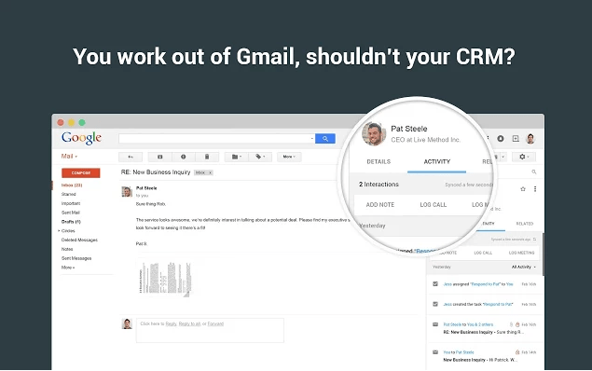
Task: Select DETAILS tab in the magnified view
Action: 379,162
